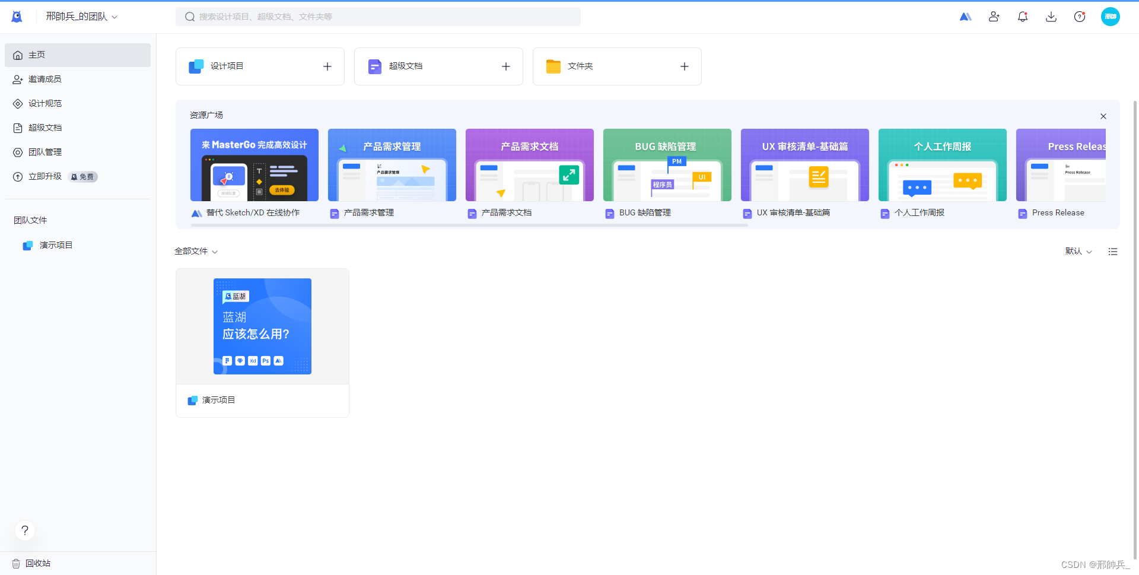Screen dimensions: 1139x575
Task: Open the notifications bell icon
Action: coord(1023,16)
